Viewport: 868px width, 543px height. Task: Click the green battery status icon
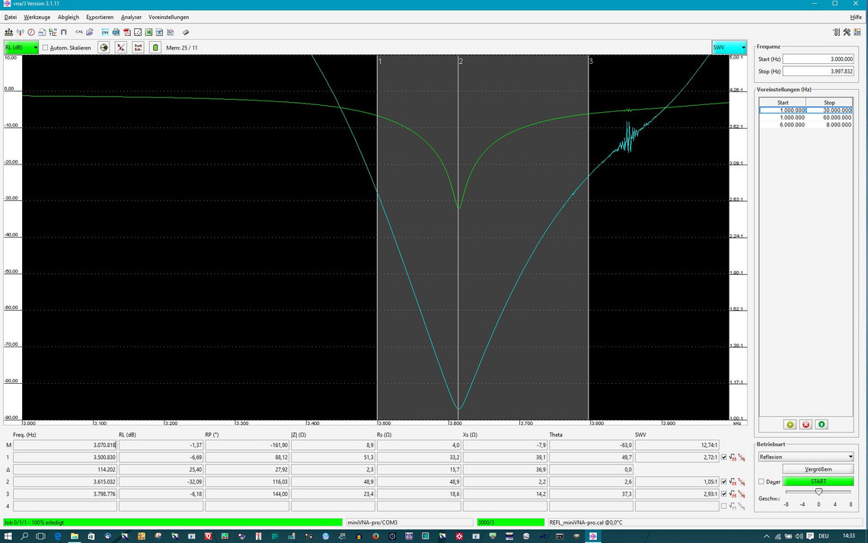(x=155, y=48)
